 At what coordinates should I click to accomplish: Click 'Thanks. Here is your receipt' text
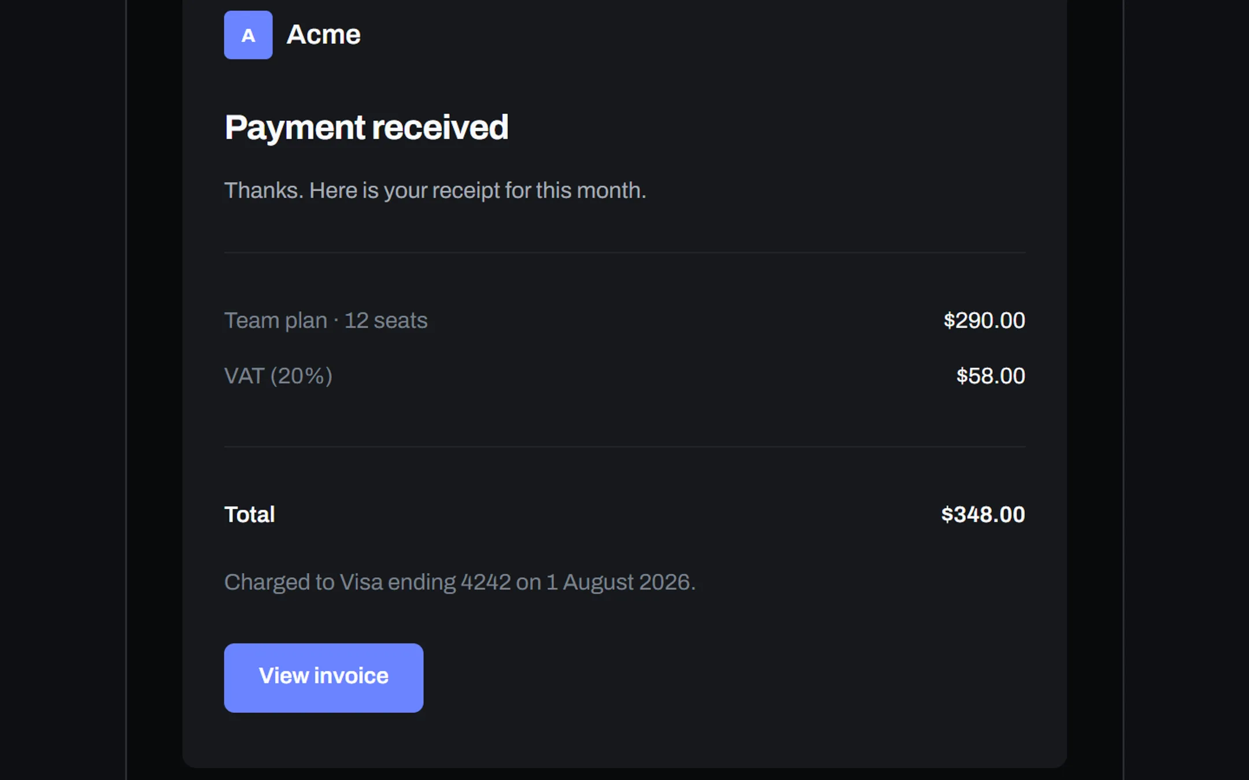pyautogui.click(x=435, y=191)
